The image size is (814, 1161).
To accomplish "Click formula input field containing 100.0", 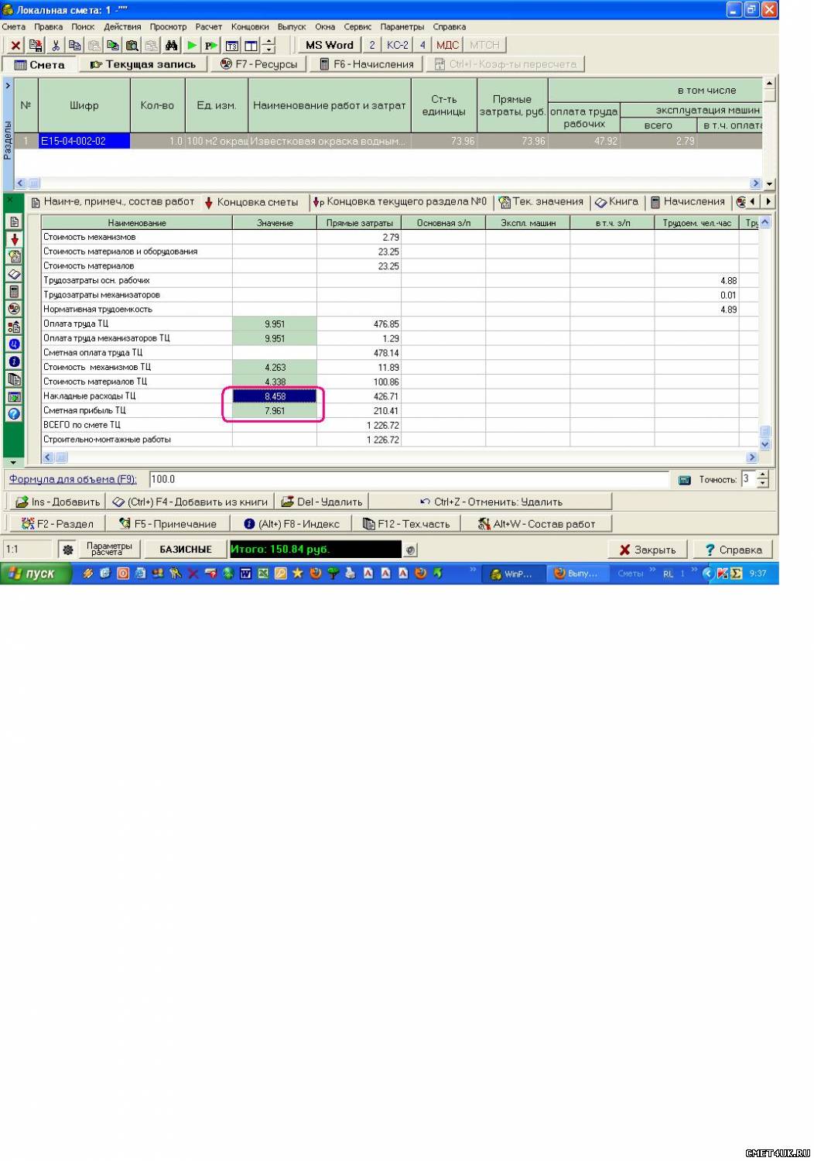I will click(x=409, y=479).
